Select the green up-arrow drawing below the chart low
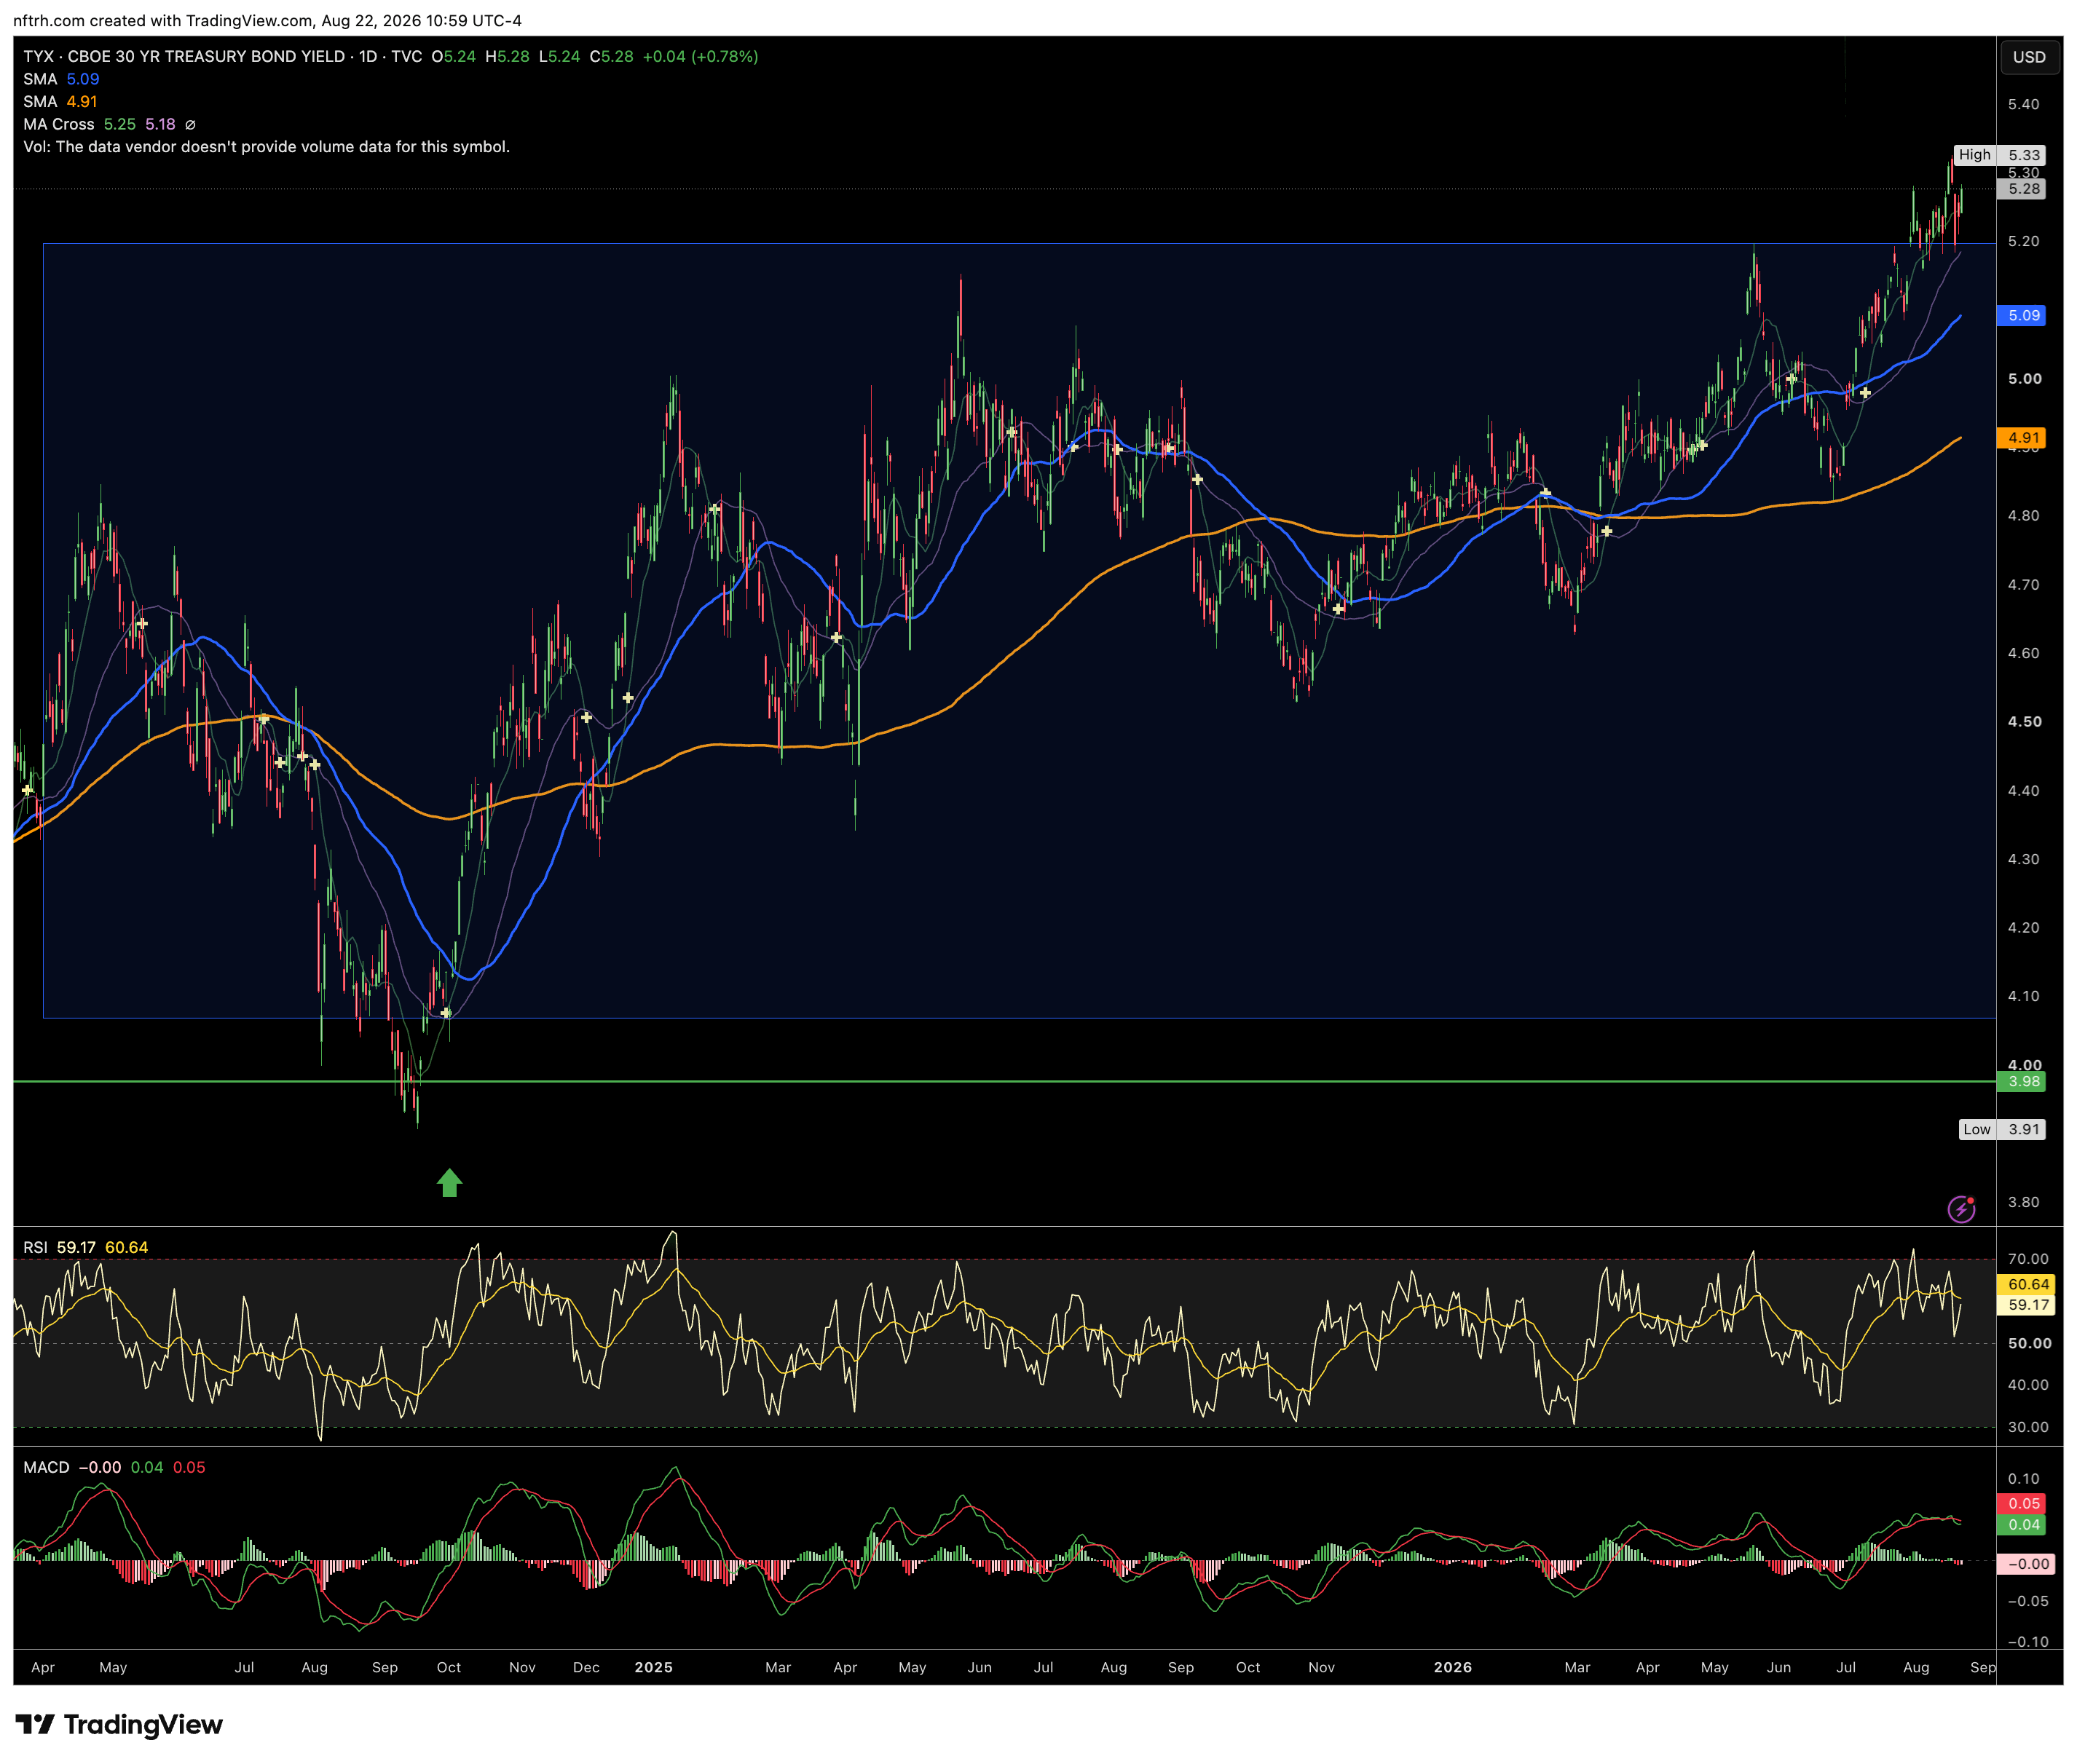This screenshot has width=2077, height=1764. 449,1183
